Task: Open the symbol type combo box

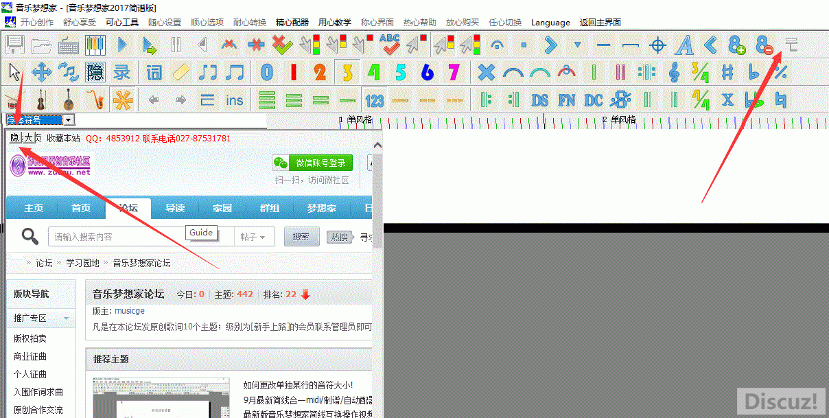Action: click(x=40, y=120)
